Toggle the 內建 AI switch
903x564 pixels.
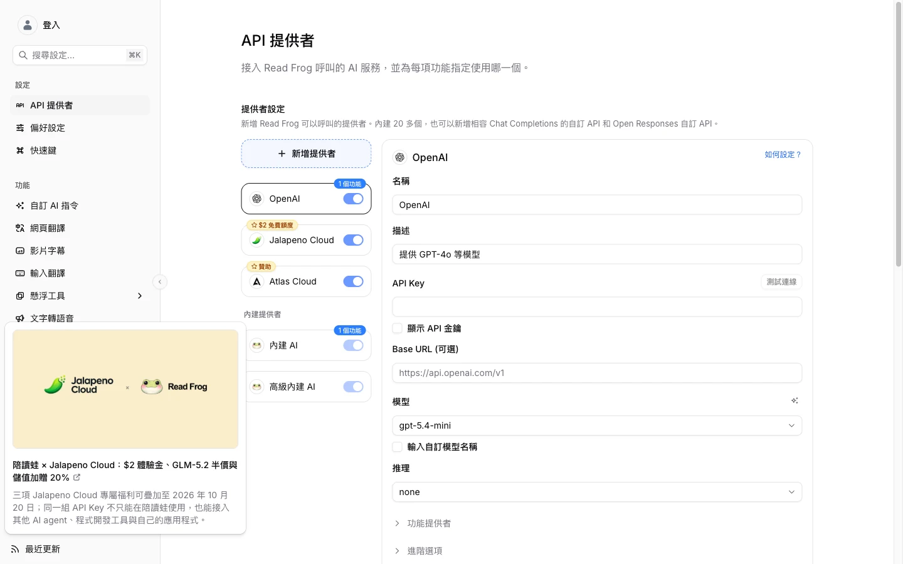[x=353, y=345]
